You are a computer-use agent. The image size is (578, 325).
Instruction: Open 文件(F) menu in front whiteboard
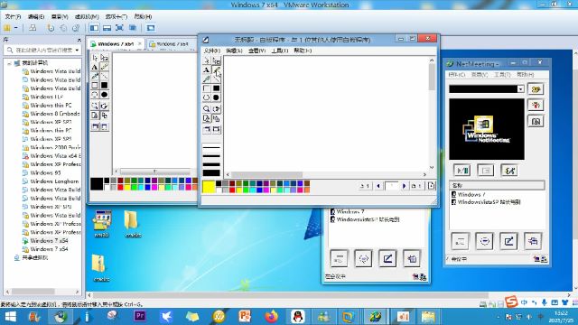click(212, 51)
